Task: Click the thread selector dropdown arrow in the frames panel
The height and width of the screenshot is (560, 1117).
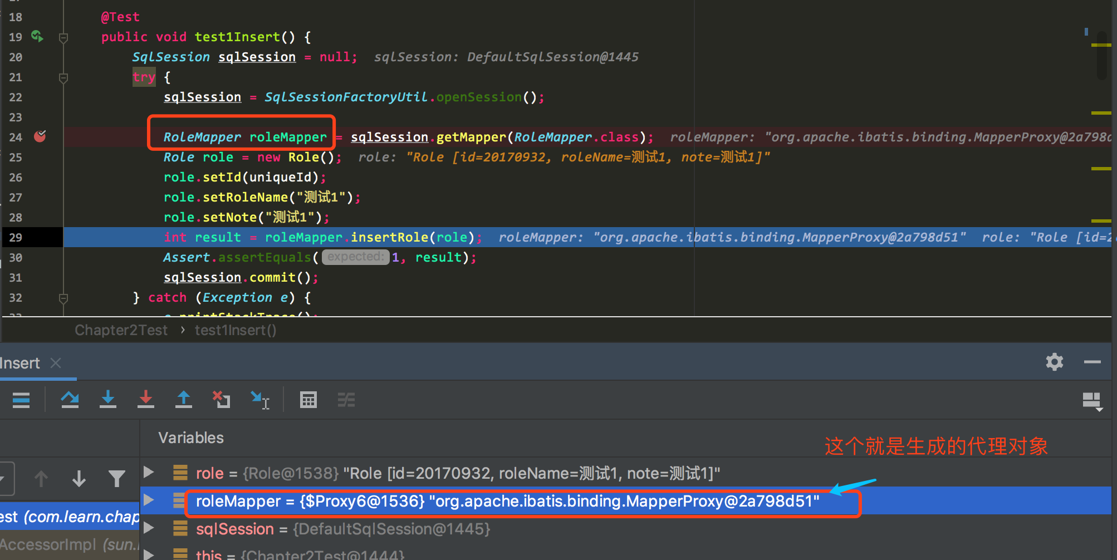Action: tap(3, 479)
